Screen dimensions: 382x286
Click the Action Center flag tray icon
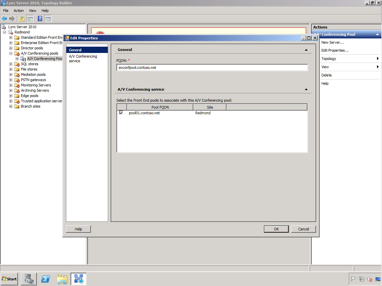(354, 279)
